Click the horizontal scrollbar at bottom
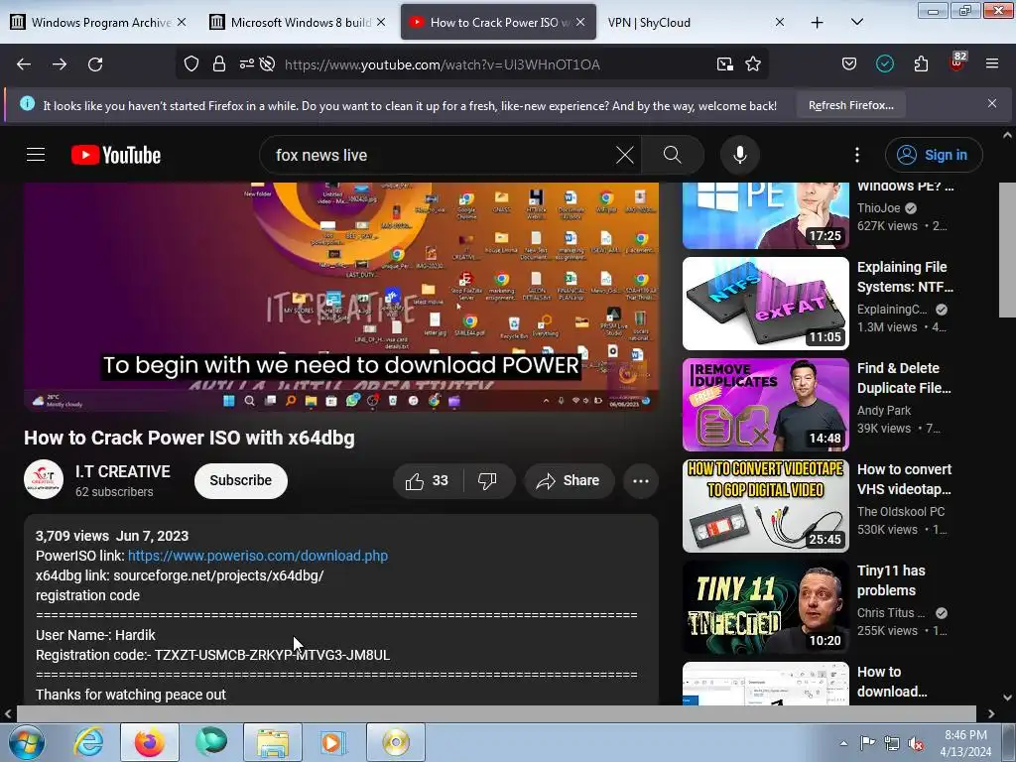The width and height of the screenshot is (1016, 762). 496,713
